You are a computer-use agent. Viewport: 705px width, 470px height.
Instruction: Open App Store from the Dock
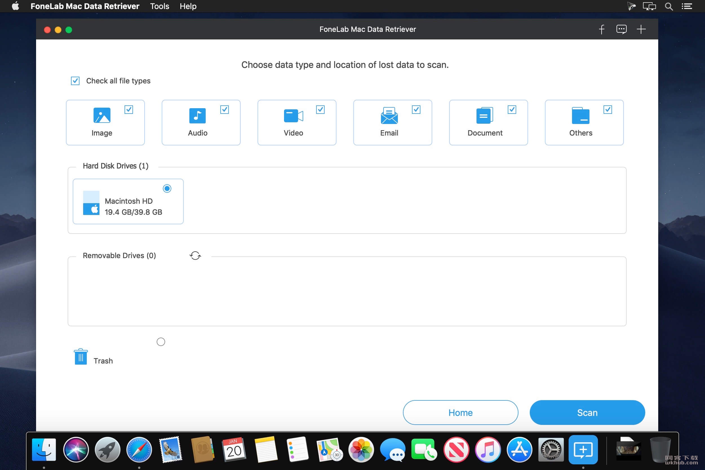(x=520, y=450)
